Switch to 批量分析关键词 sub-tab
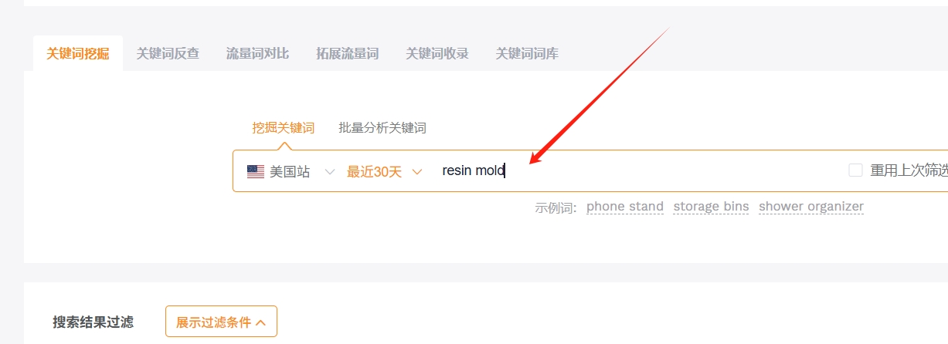Image resolution: width=948 pixels, height=344 pixels. tap(382, 127)
